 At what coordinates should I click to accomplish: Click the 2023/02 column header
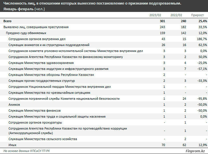coord(156,15)
